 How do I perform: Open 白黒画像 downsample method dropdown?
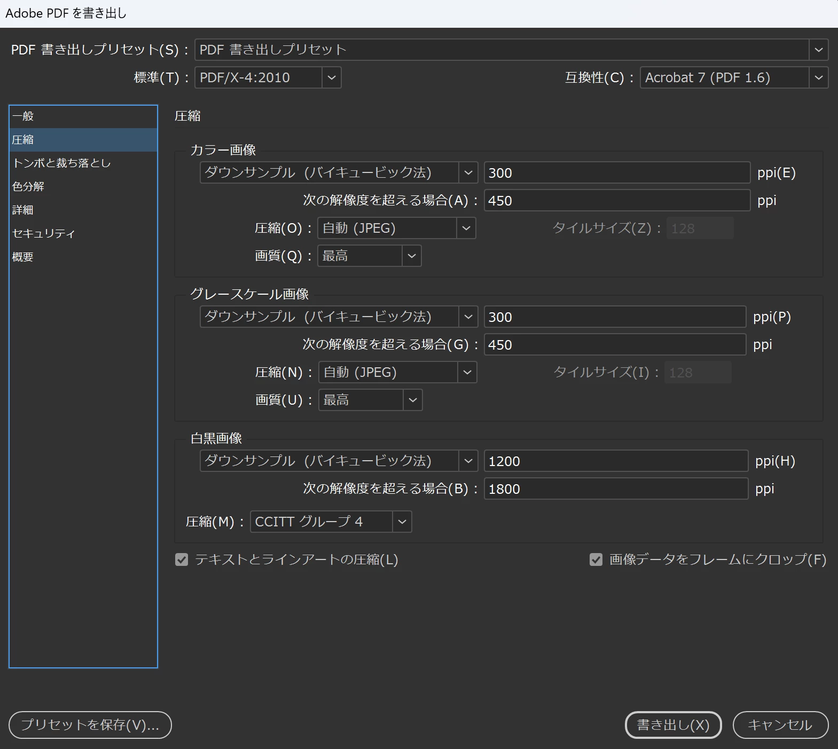click(339, 461)
